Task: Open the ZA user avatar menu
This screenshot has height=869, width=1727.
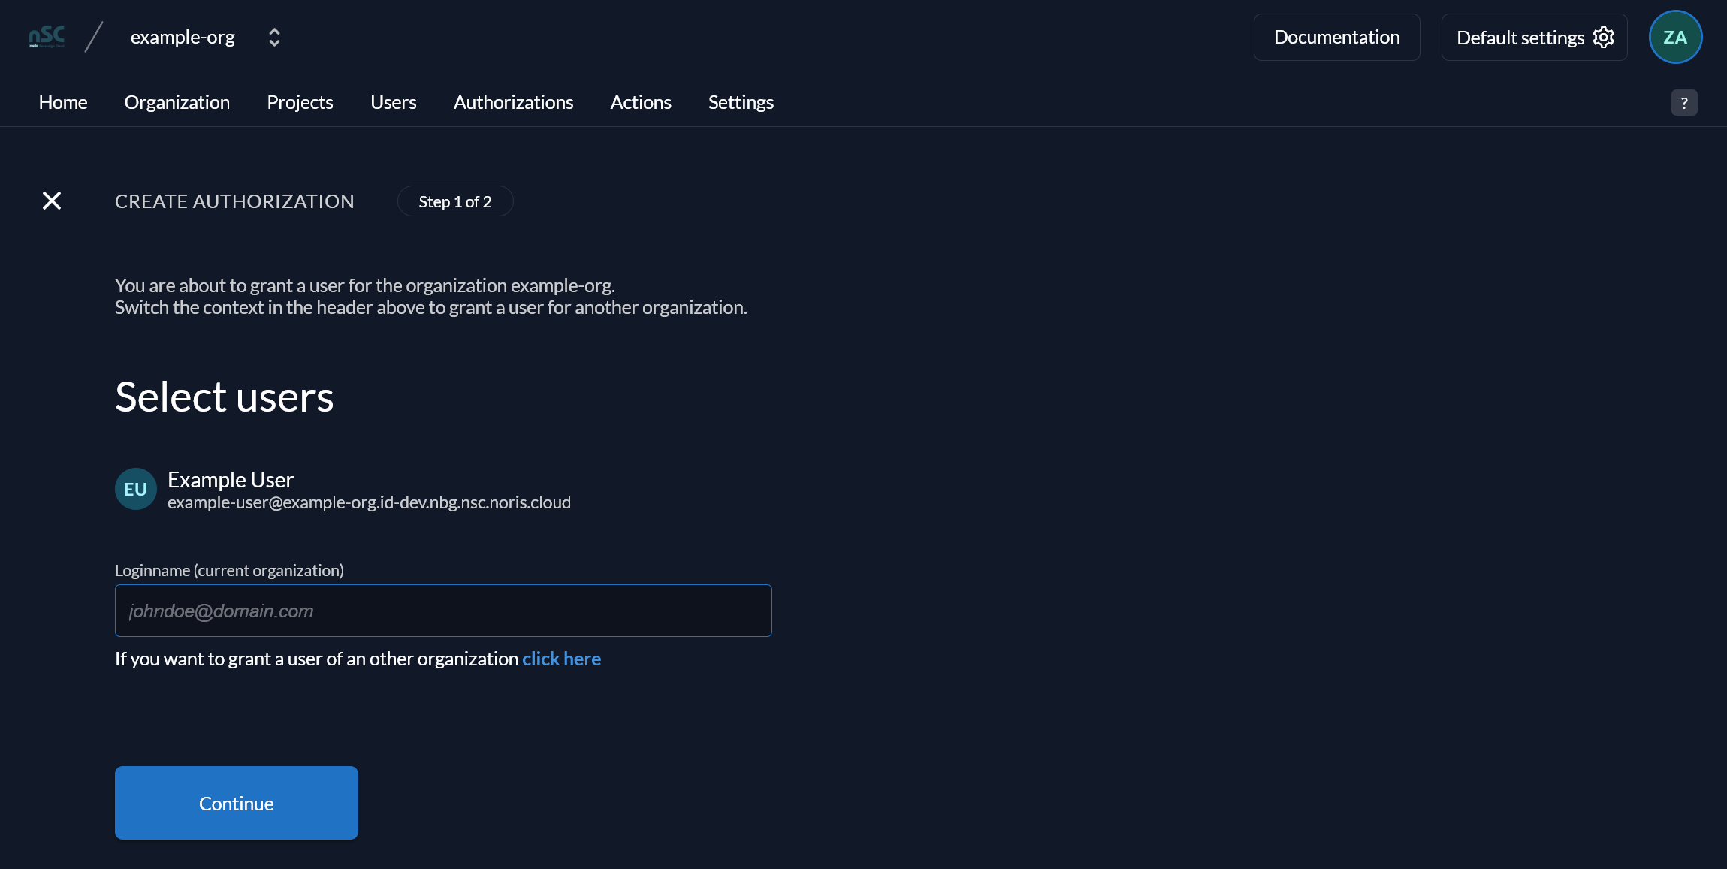Action: 1675,37
